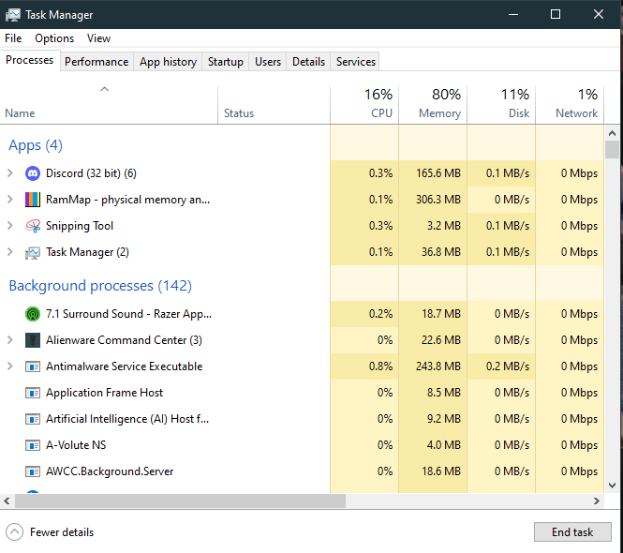Click the Discord app icon
Viewport: 623px width, 553px height.
[x=33, y=173]
